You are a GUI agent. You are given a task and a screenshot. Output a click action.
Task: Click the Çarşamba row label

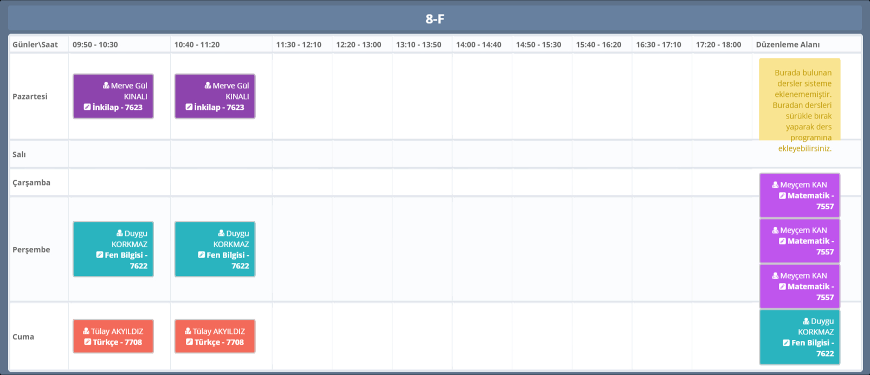(x=31, y=182)
